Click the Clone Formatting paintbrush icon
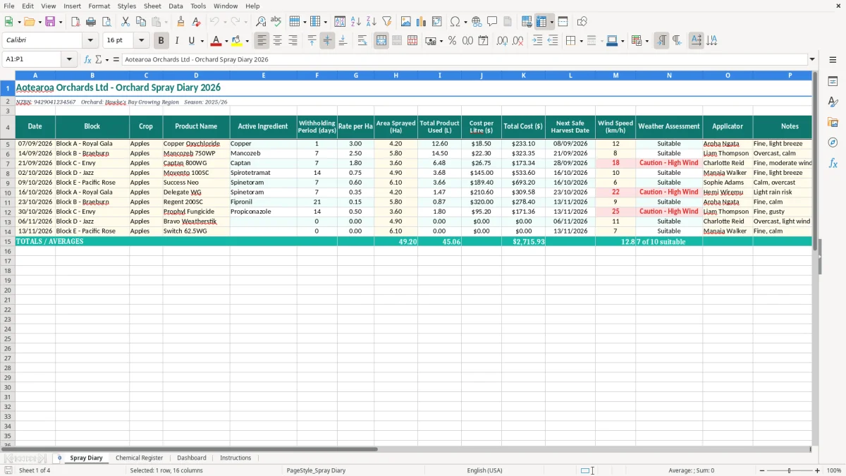 click(180, 22)
